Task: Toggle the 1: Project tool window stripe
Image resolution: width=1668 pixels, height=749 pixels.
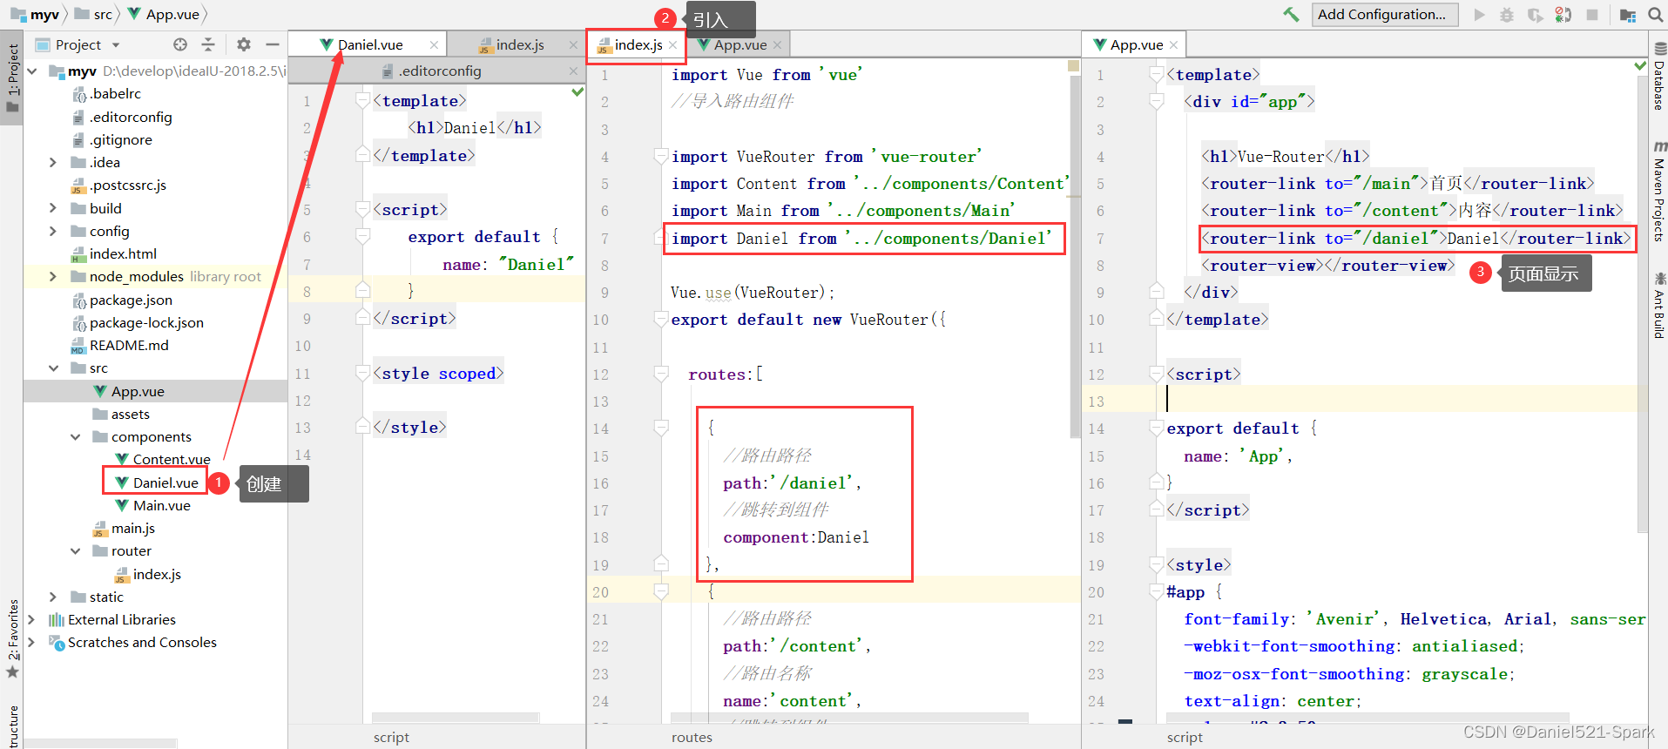Action: [12, 78]
